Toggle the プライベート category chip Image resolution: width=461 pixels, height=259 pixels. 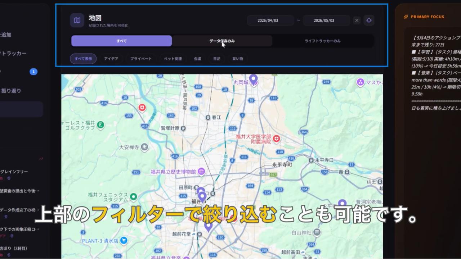[x=141, y=59]
